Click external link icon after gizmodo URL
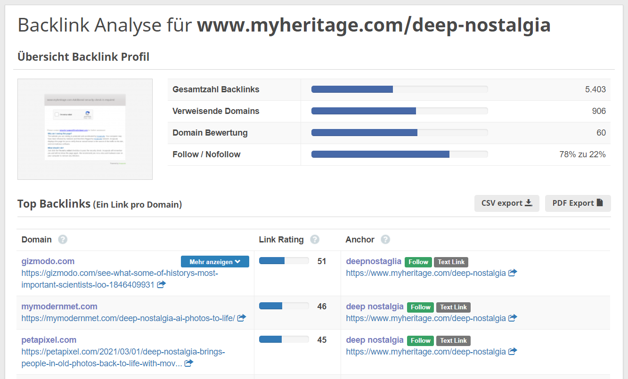The height and width of the screenshot is (379, 628). point(161,284)
